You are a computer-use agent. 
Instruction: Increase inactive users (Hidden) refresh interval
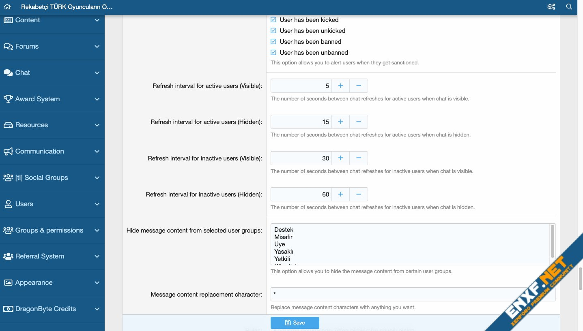point(340,194)
